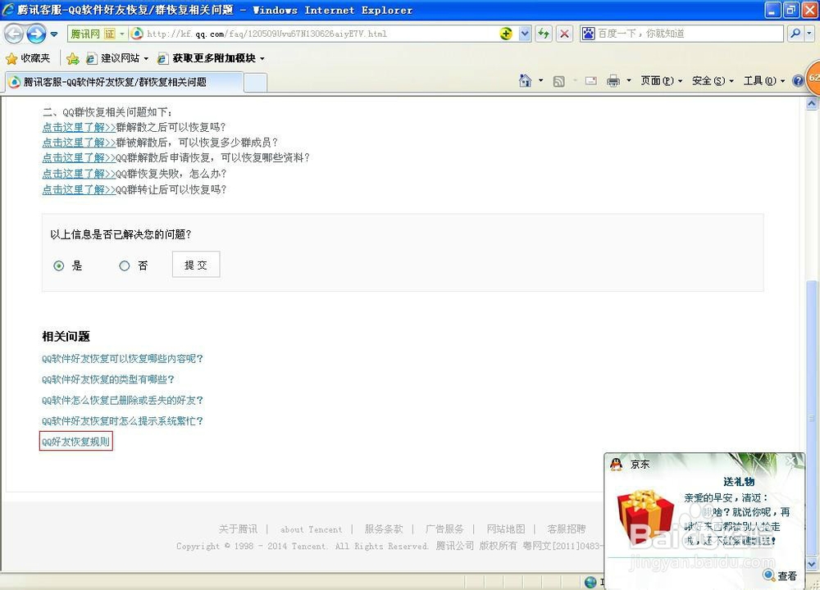Click the 关于腾讯 footer link
This screenshot has height=590, width=820.
[x=238, y=529]
